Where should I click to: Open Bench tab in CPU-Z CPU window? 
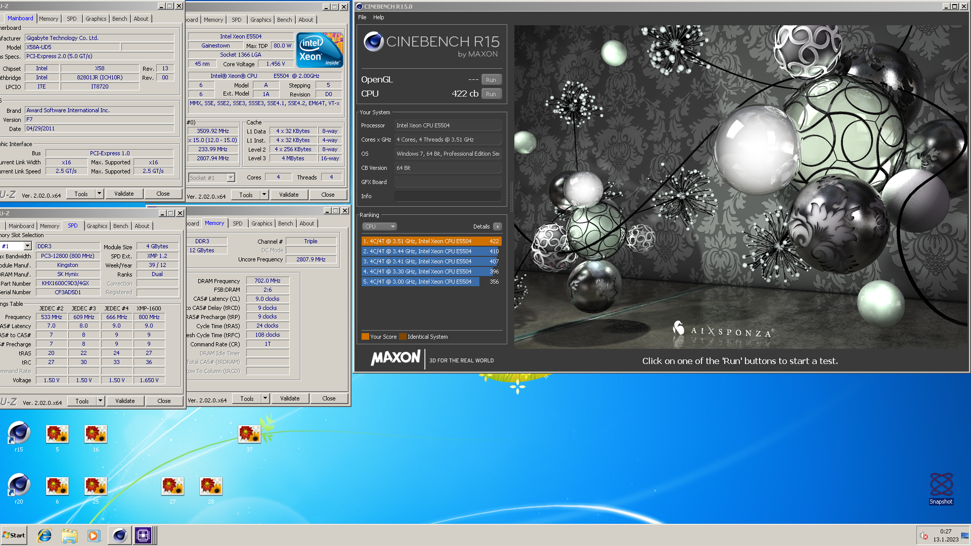point(285,20)
